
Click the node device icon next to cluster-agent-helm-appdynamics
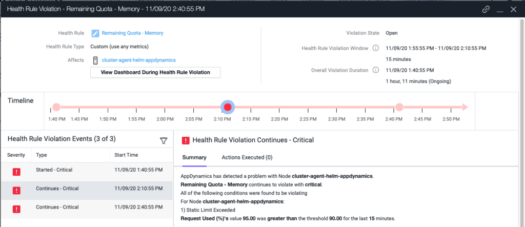point(95,60)
